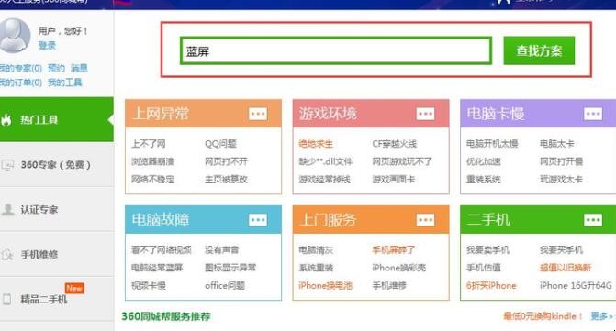Click the 上网异常 card header

click(x=203, y=114)
